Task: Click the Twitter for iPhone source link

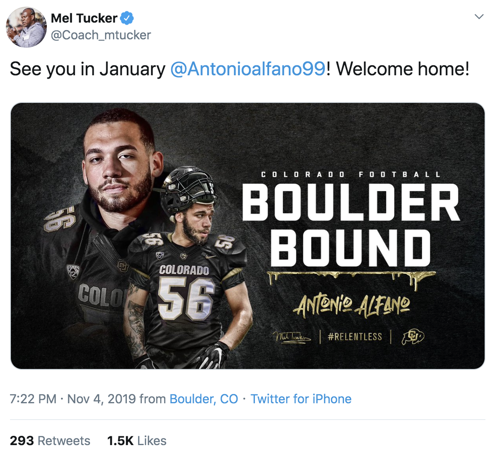Action: (301, 399)
